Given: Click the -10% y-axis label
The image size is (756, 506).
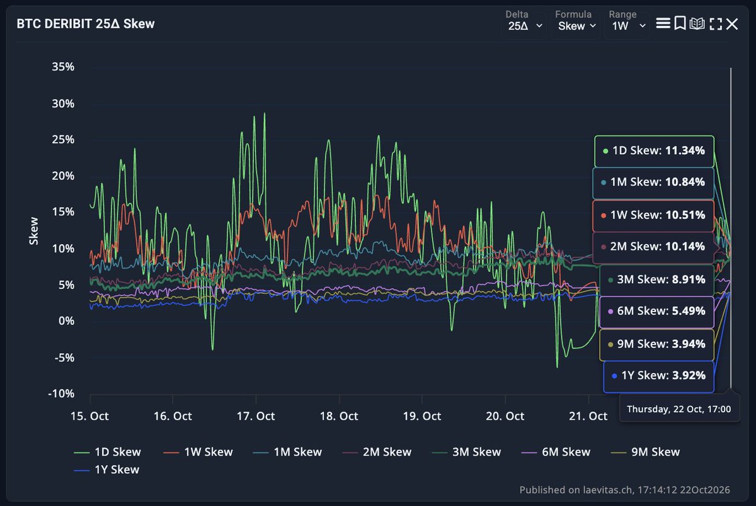Looking at the screenshot, I should click(x=60, y=393).
